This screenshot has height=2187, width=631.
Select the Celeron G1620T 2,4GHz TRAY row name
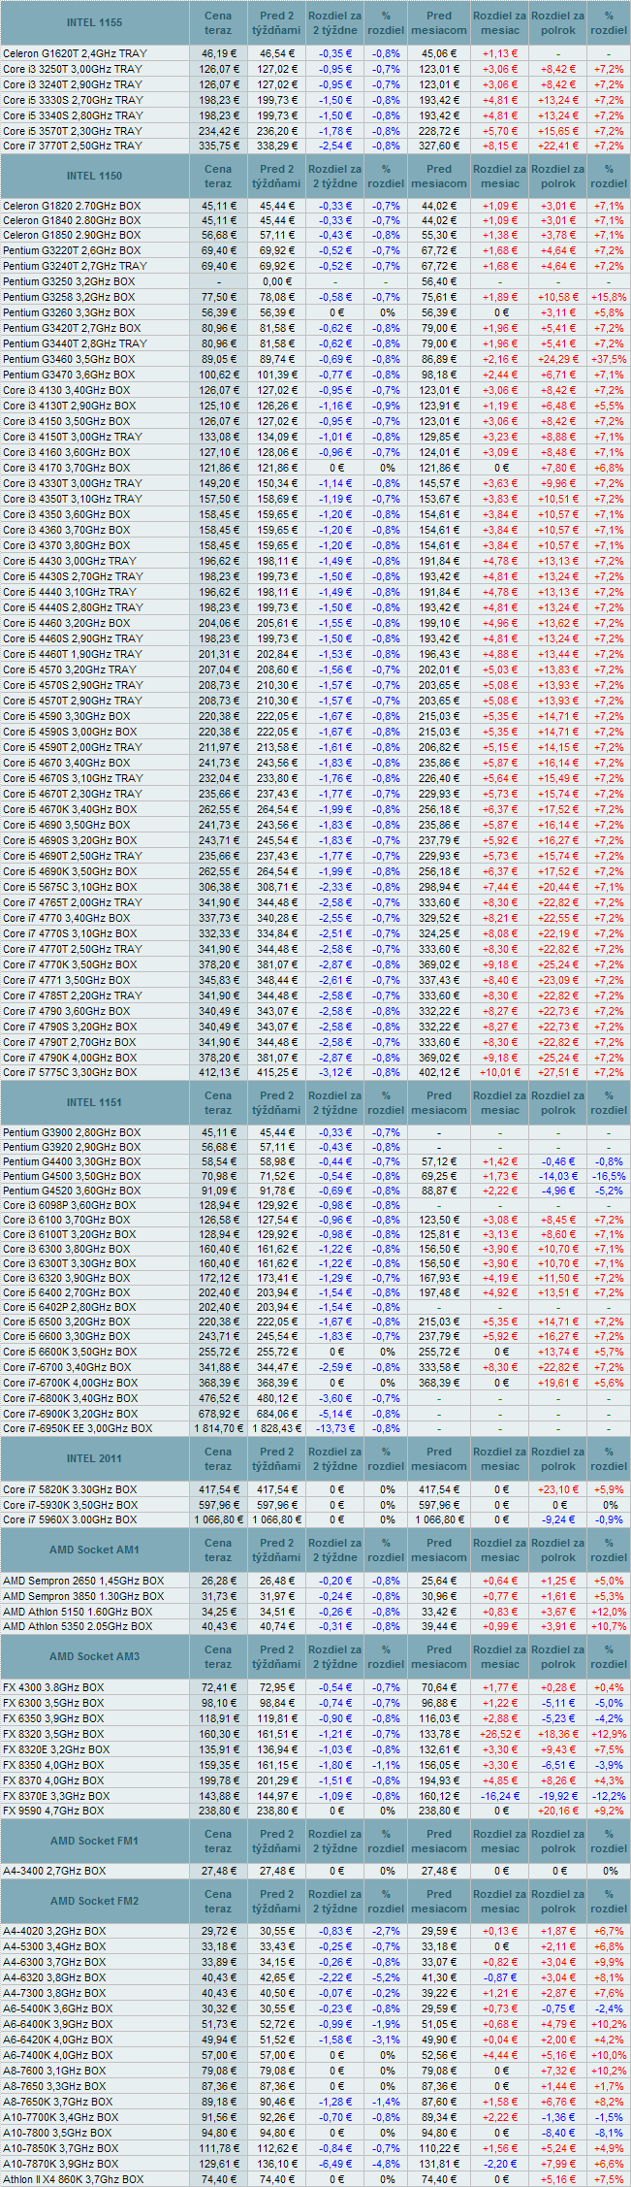74,53
